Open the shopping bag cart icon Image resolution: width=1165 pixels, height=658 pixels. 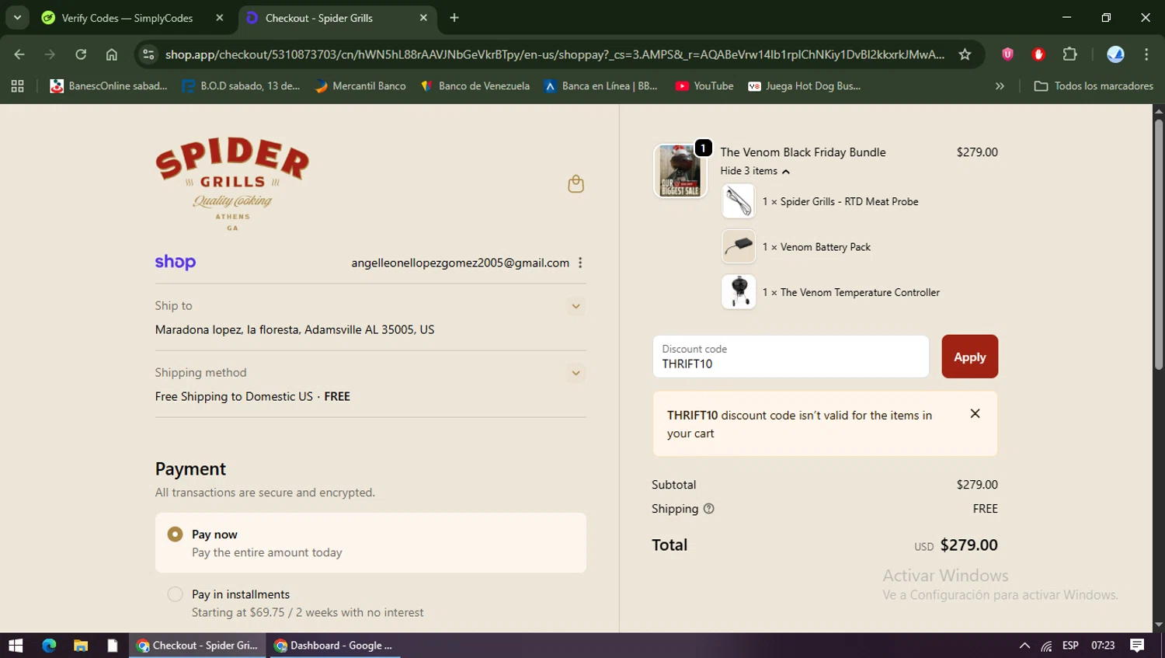(x=576, y=184)
